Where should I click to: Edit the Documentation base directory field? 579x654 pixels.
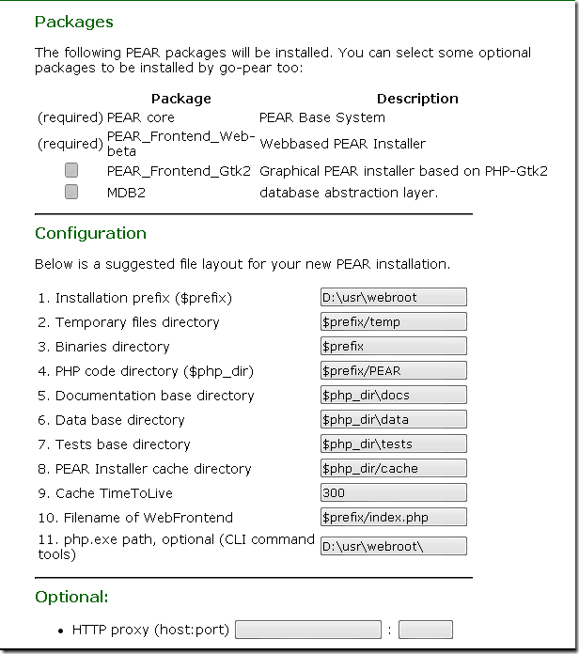click(393, 396)
